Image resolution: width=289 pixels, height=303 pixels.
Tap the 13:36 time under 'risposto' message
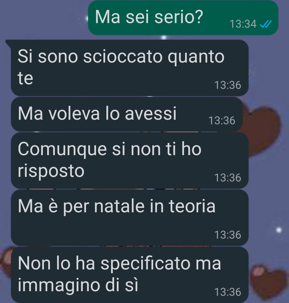coord(228,178)
